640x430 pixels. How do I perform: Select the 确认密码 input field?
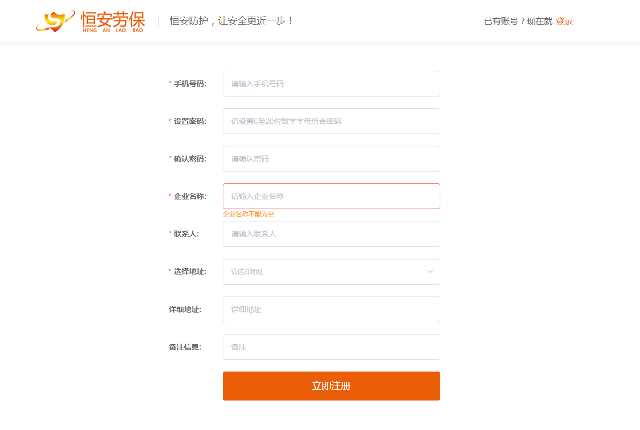[331, 159]
